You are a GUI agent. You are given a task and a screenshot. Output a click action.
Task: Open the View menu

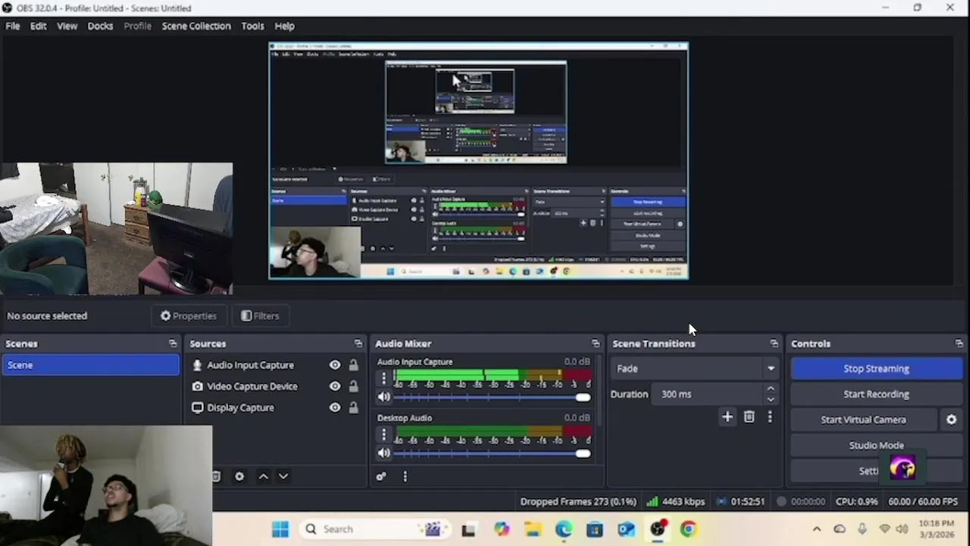[x=67, y=26]
